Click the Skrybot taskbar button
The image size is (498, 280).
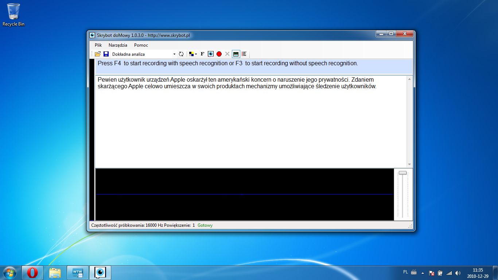pyautogui.click(x=100, y=273)
